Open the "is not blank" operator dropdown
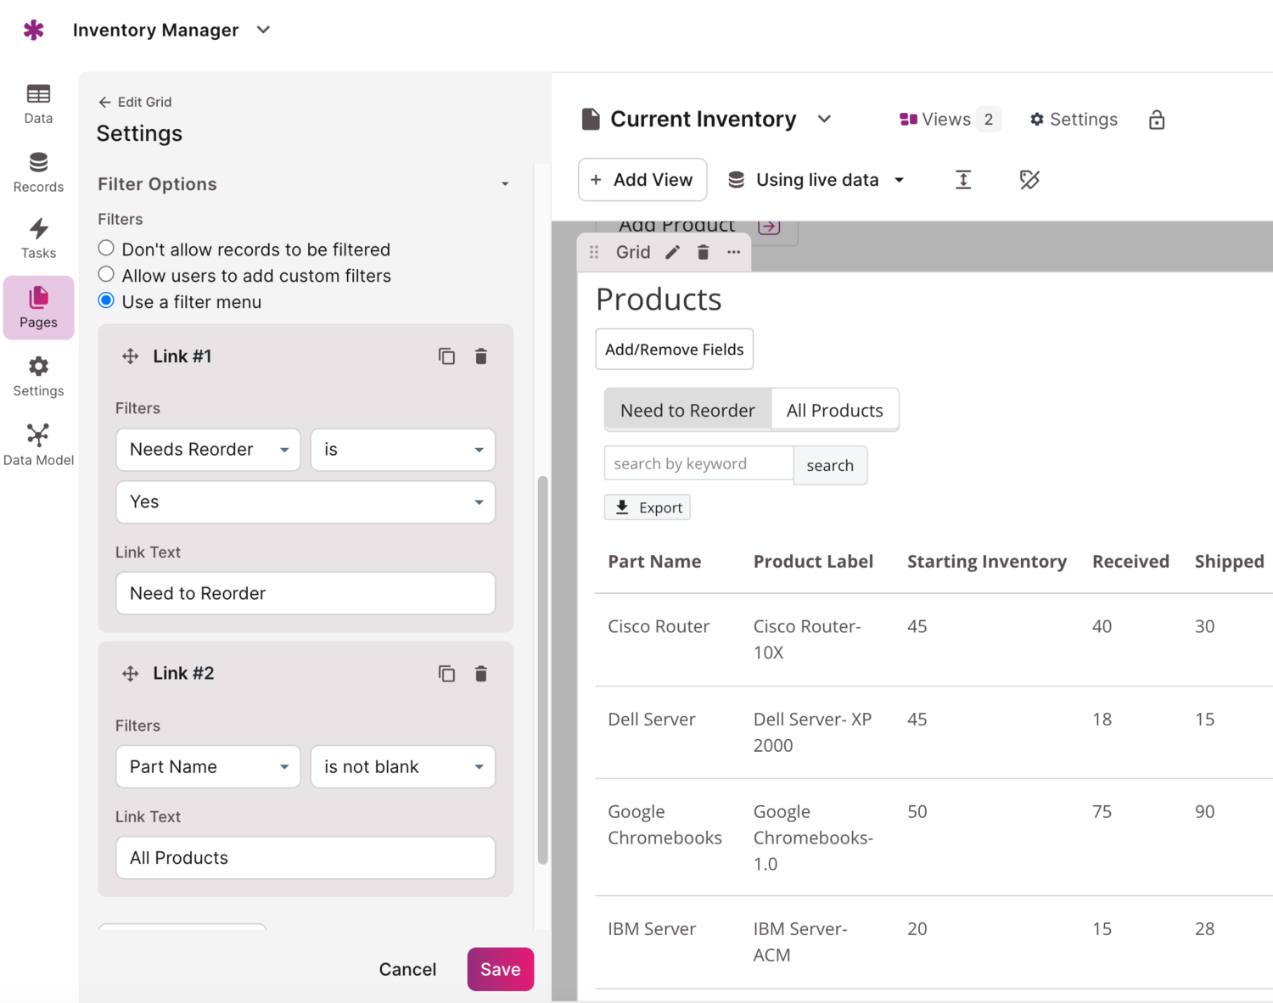The width and height of the screenshot is (1273, 1003). click(402, 767)
